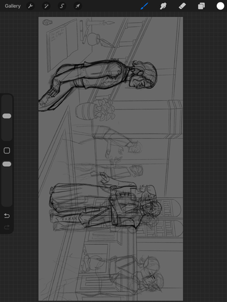Redo the last undone stroke
Viewport: 227px width, 302px height.
click(7, 227)
